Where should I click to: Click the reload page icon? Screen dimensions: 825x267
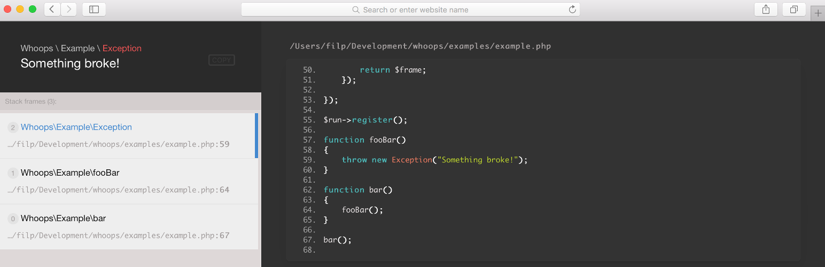(572, 10)
